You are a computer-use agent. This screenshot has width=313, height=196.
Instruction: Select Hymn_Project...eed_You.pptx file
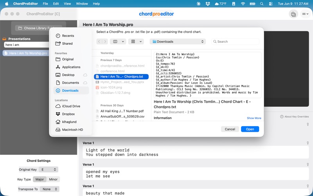coord(121,82)
